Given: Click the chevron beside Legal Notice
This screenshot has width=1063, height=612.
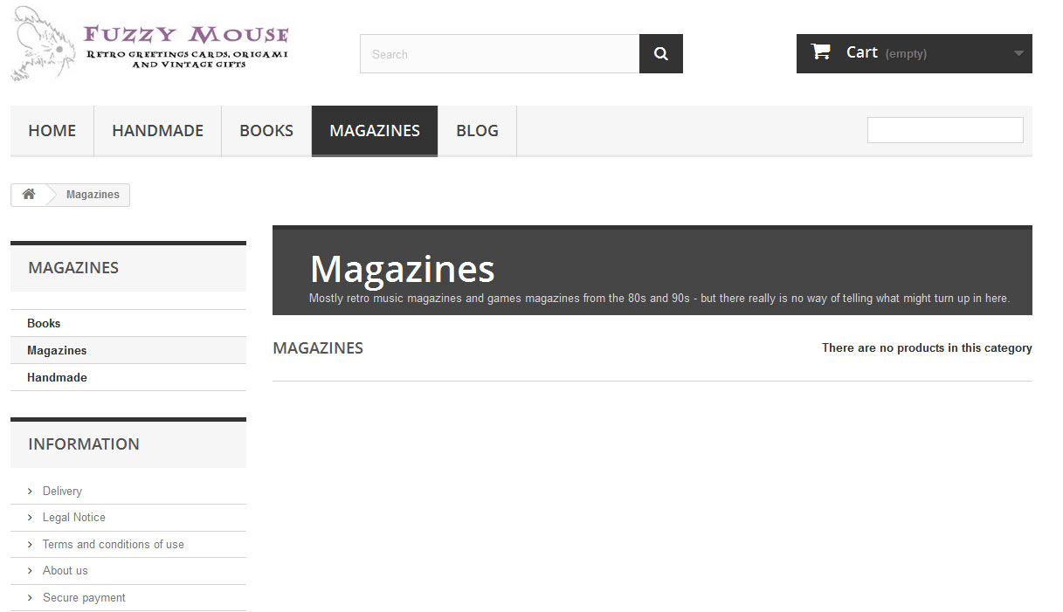Looking at the screenshot, I should click(x=30, y=518).
